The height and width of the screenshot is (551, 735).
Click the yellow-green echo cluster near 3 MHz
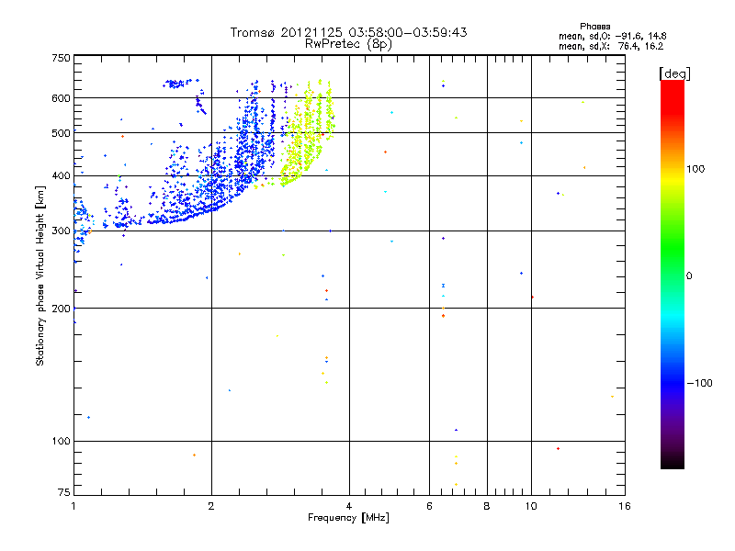pyautogui.click(x=308, y=138)
